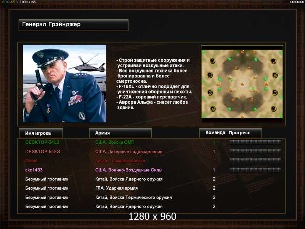Screen dimensions: 305x229
Task: Click the 'Команда' column header
Action: pyautogui.click(x=215, y=132)
